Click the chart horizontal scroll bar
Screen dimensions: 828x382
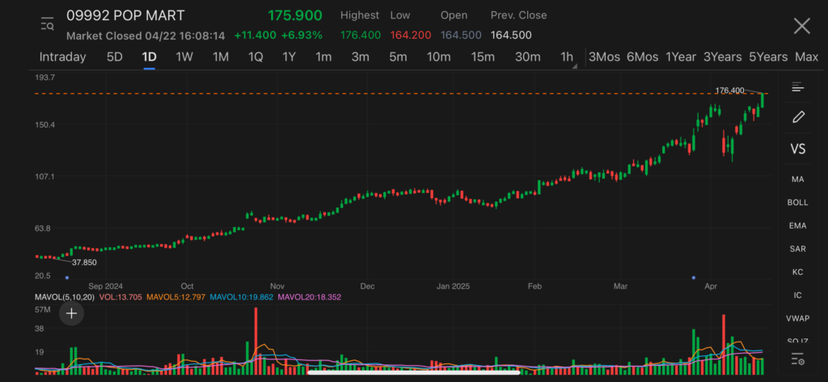click(x=414, y=372)
